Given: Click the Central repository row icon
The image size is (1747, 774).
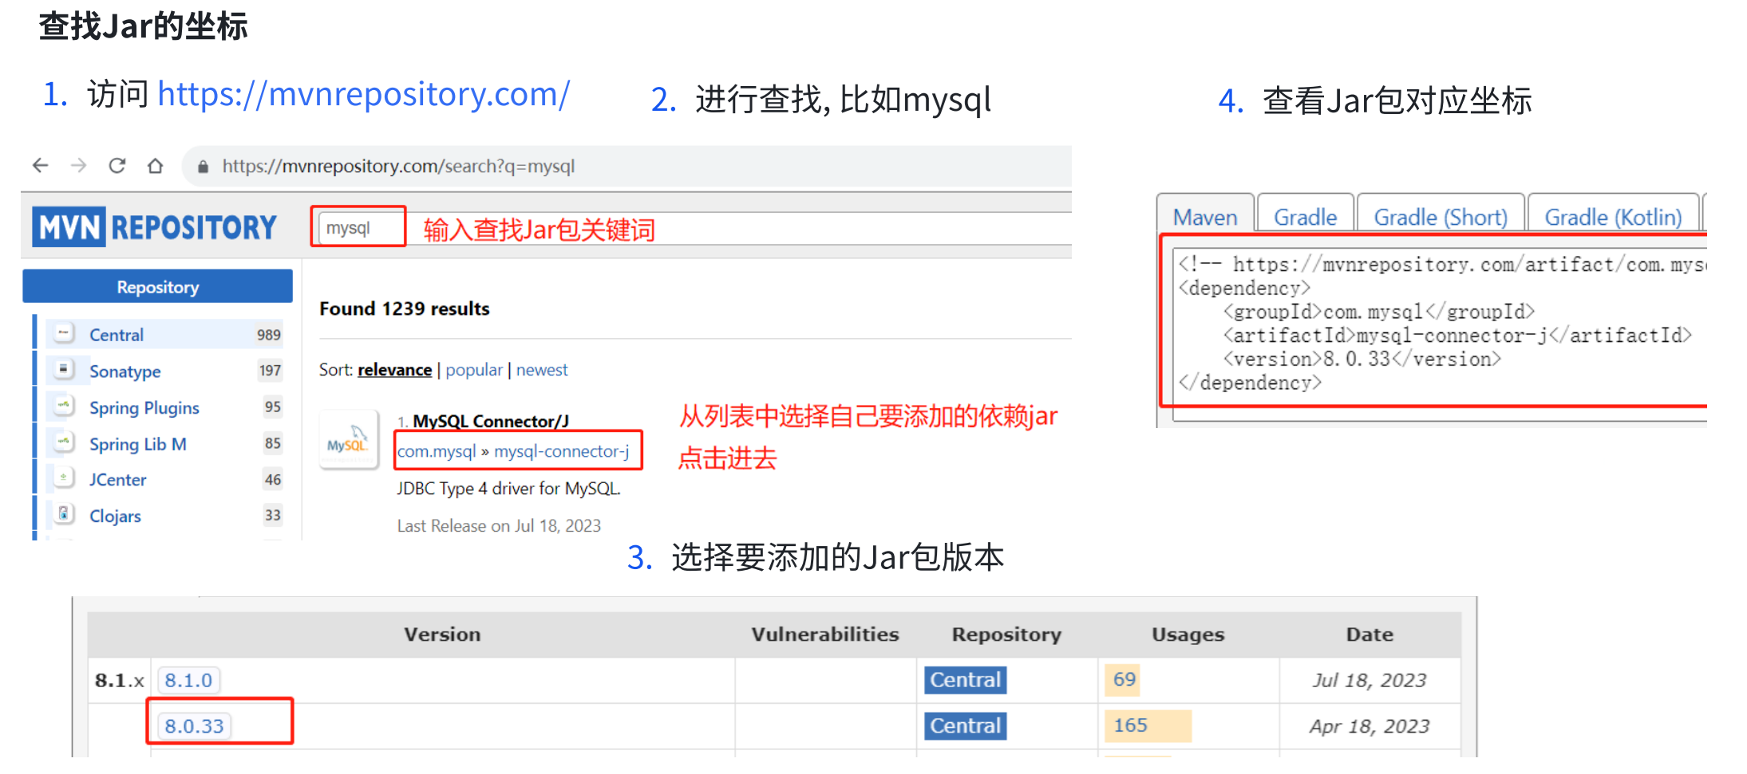Looking at the screenshot, I should pos(64,333).
